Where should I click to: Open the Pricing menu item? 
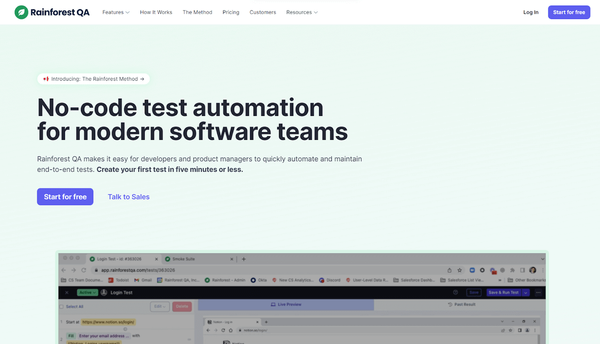pos(230,12)
